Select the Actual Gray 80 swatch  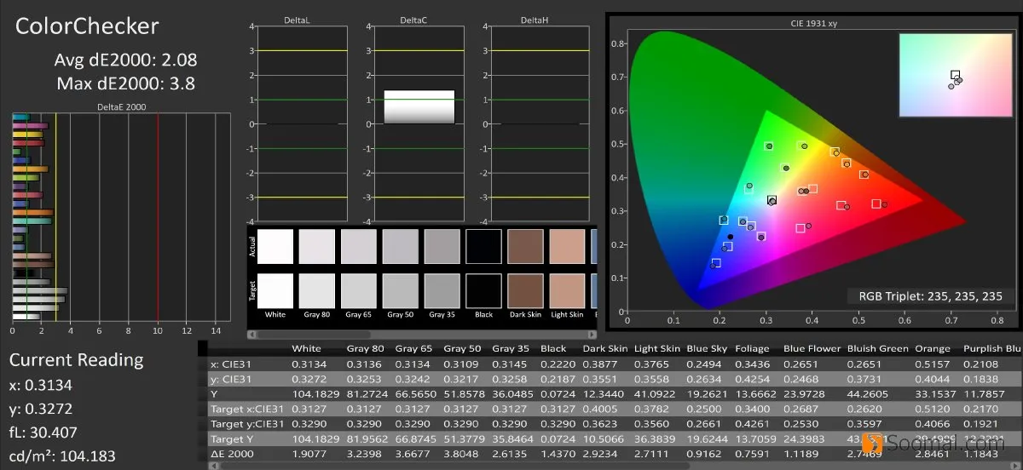point(317,246)
